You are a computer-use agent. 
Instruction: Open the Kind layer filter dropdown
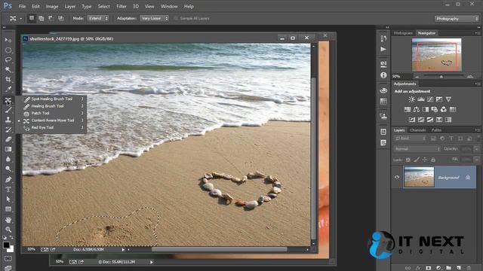point(410,139)
